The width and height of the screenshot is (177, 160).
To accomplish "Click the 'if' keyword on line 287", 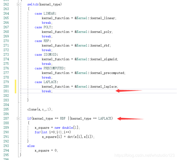I will 29,119.
